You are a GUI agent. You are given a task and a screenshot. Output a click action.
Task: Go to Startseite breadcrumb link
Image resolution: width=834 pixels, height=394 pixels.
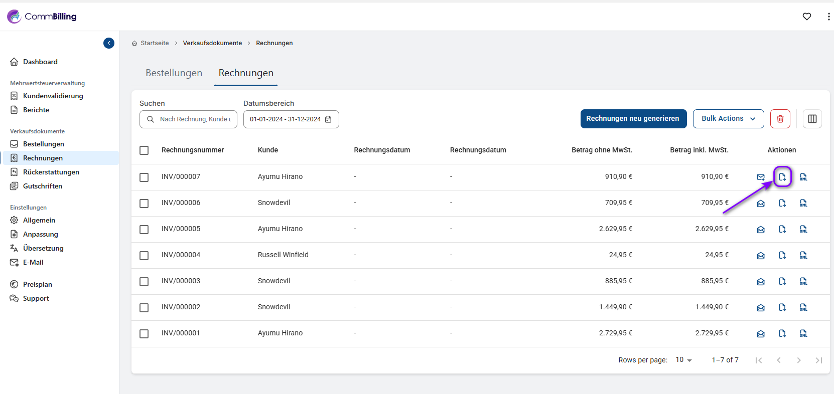(x=155, y=43)
